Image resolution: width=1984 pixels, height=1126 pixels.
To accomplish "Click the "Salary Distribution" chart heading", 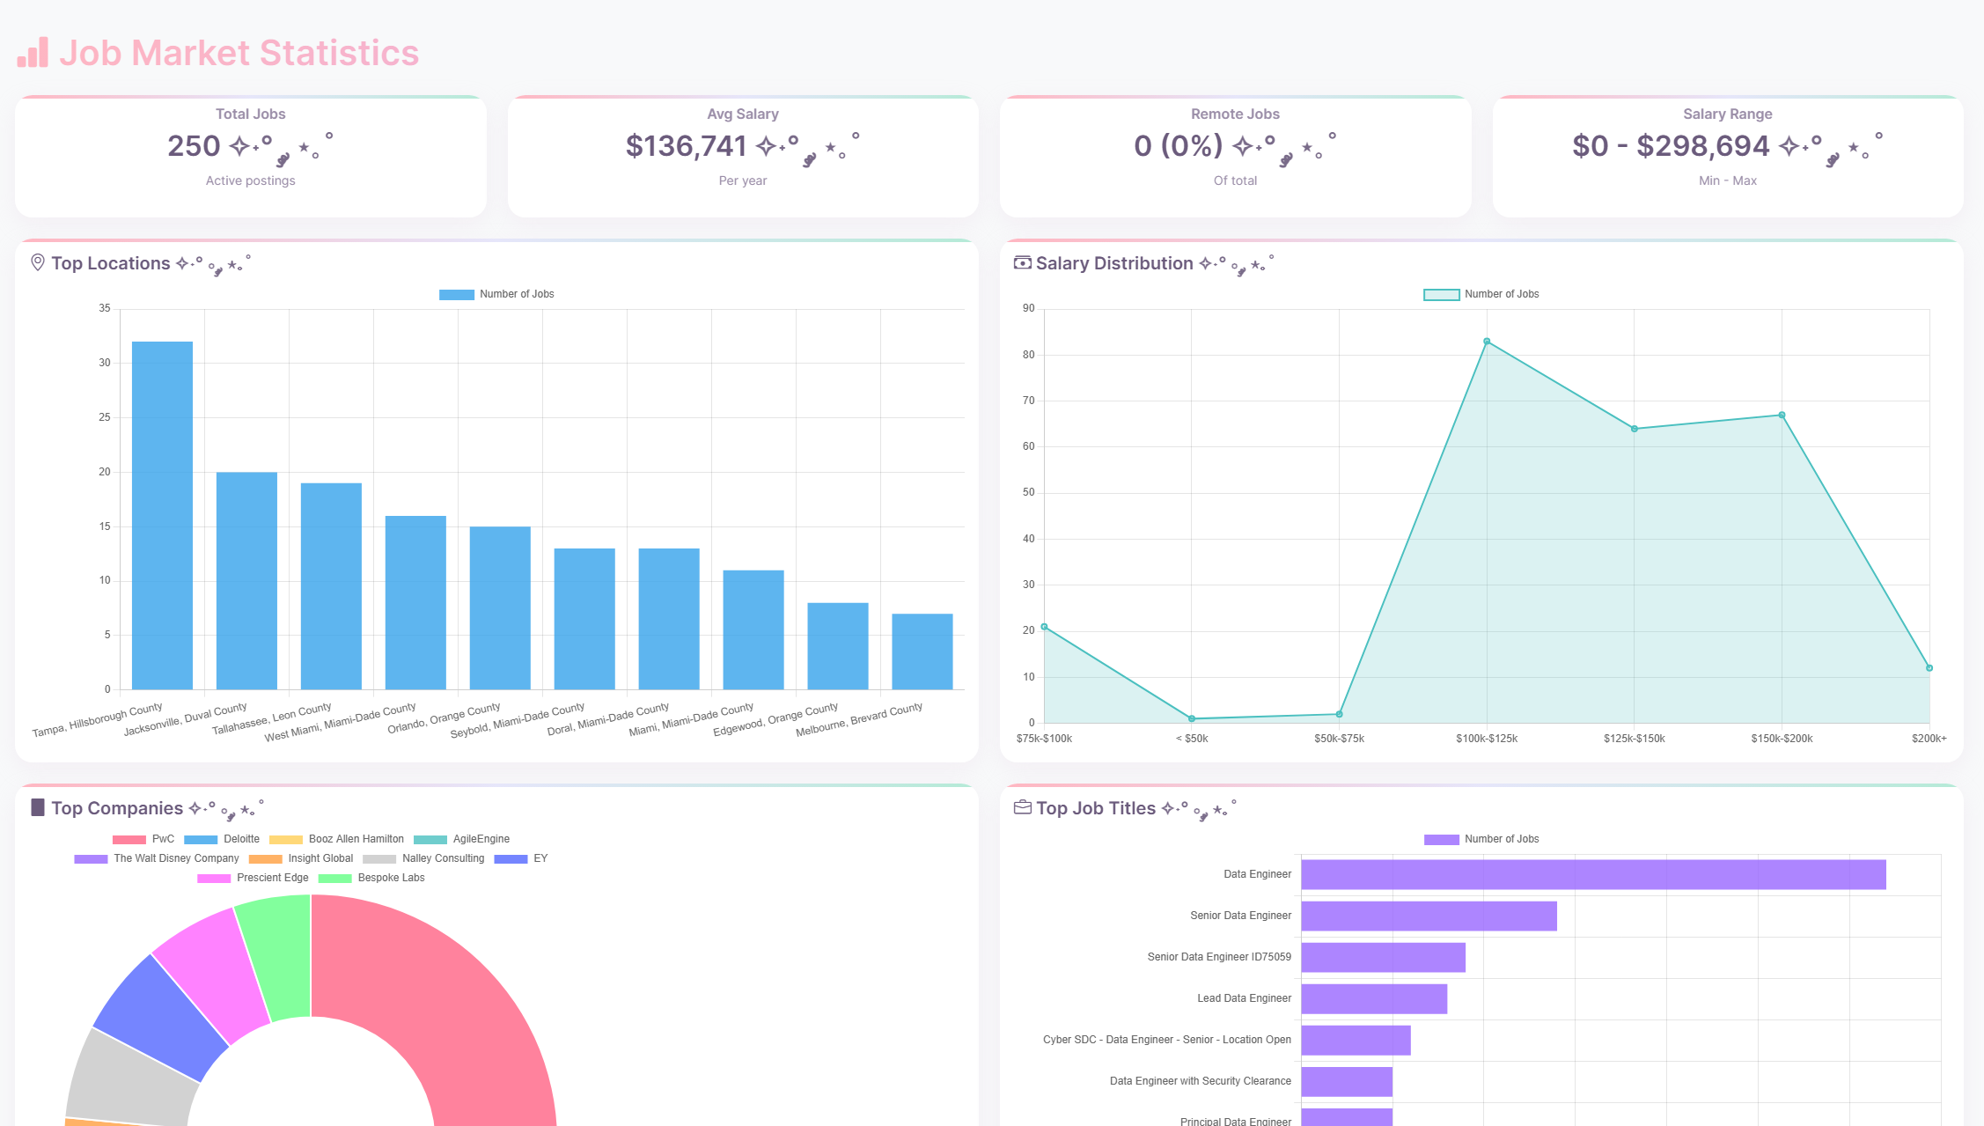I will pos(1114,263).
